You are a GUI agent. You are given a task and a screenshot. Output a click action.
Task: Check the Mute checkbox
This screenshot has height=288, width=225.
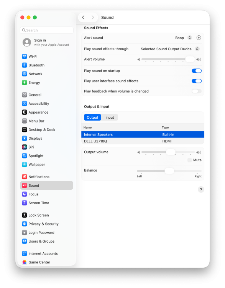[x=189, y=160]
